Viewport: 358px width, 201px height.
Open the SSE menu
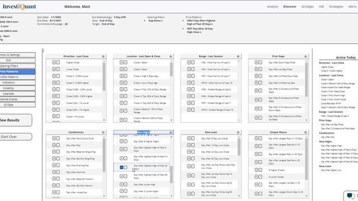click(321, 7)
